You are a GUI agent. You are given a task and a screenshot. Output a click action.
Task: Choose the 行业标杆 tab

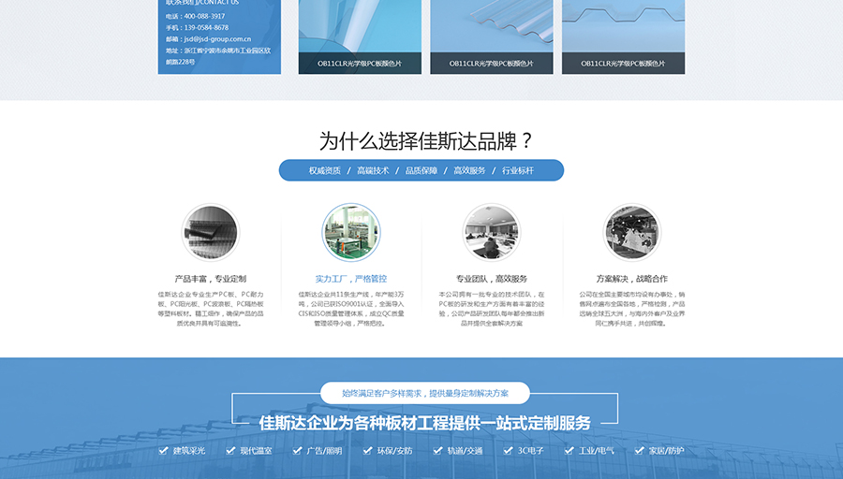(x=518, y=170)
